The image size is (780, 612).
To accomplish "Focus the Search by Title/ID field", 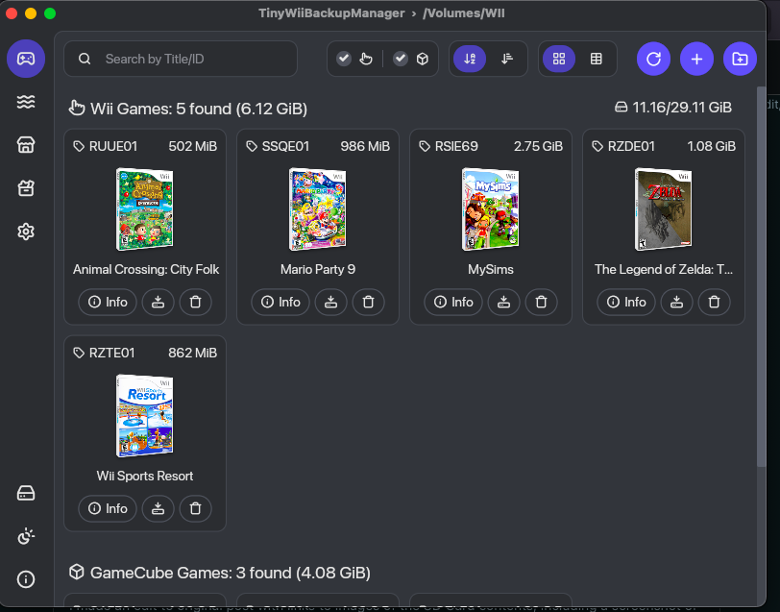I will 181,59.
